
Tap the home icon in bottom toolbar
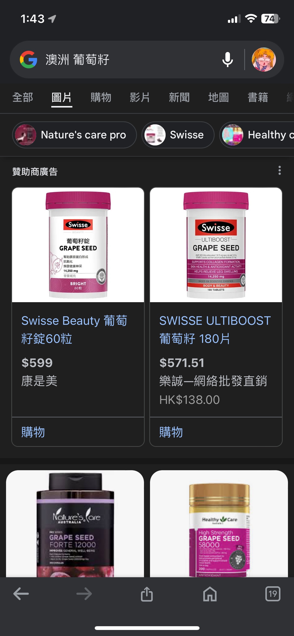(x=210, y=594)
